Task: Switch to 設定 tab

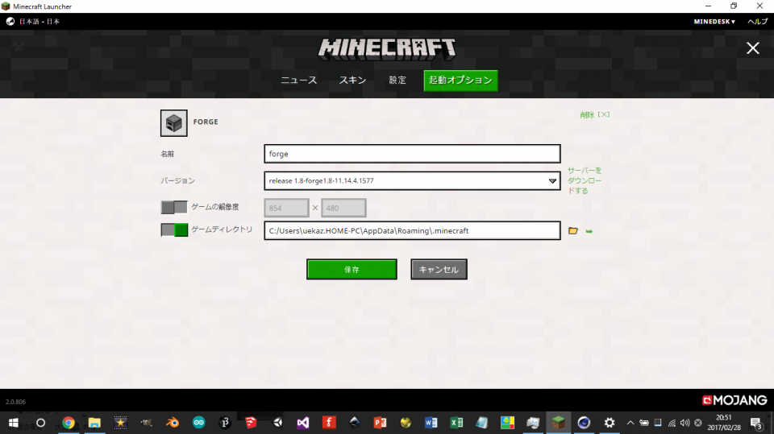Action: click(x=397, y=81)
